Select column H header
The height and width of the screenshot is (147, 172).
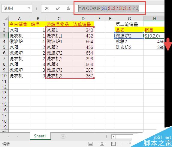(154, 19)
